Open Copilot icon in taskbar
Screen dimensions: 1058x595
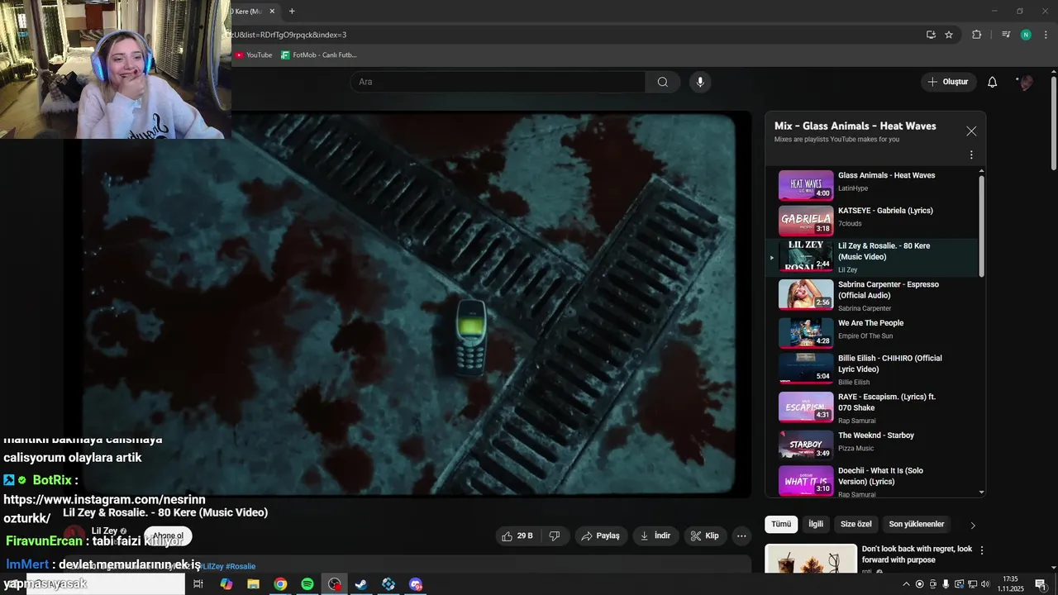[x=226, y=584]
